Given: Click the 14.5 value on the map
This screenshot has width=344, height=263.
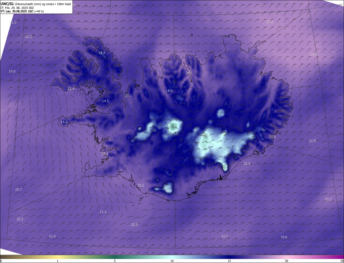Looking at the screenshot, I should [105, 101].
